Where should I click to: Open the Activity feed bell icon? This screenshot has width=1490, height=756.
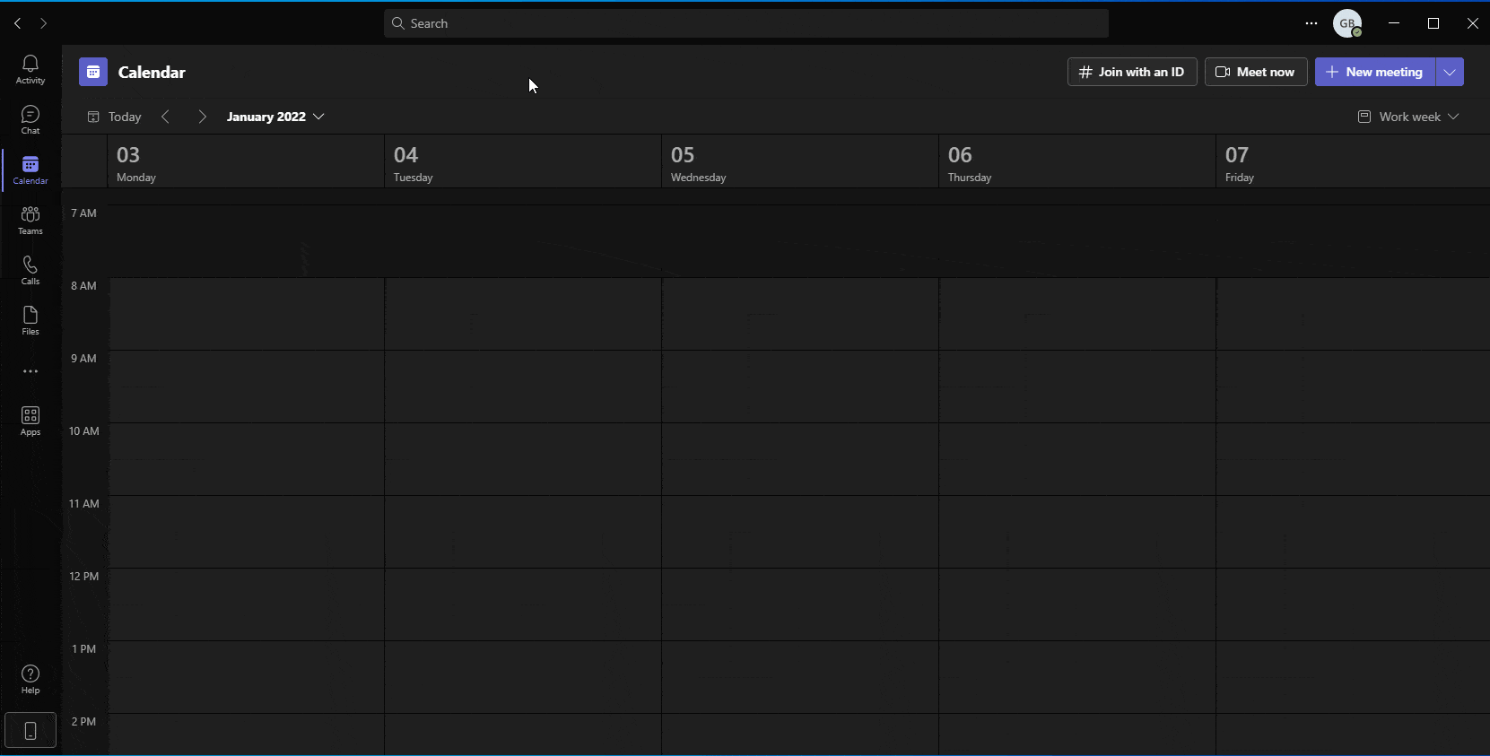point(30,68)
